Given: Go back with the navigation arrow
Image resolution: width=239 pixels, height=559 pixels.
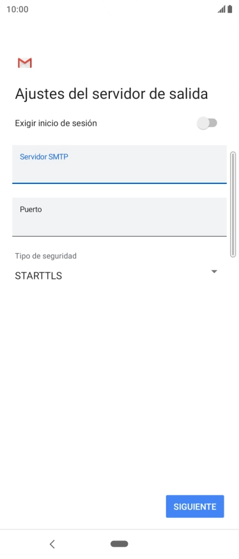Looking at the screenshot, I should coord(52,544).
